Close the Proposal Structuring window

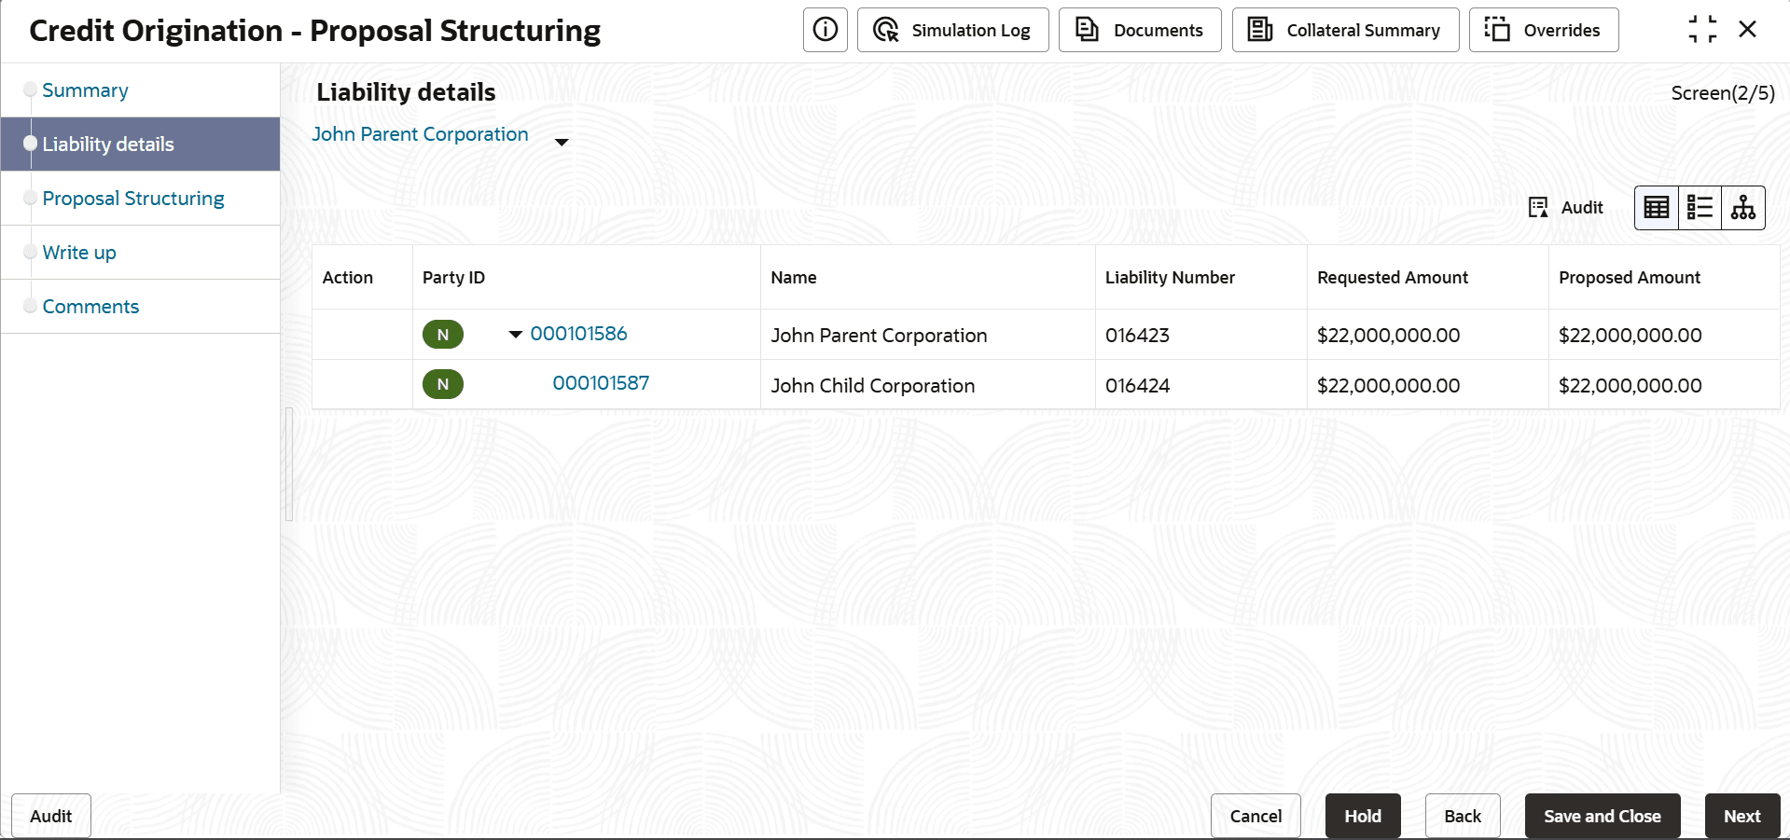coord(1748,30)
